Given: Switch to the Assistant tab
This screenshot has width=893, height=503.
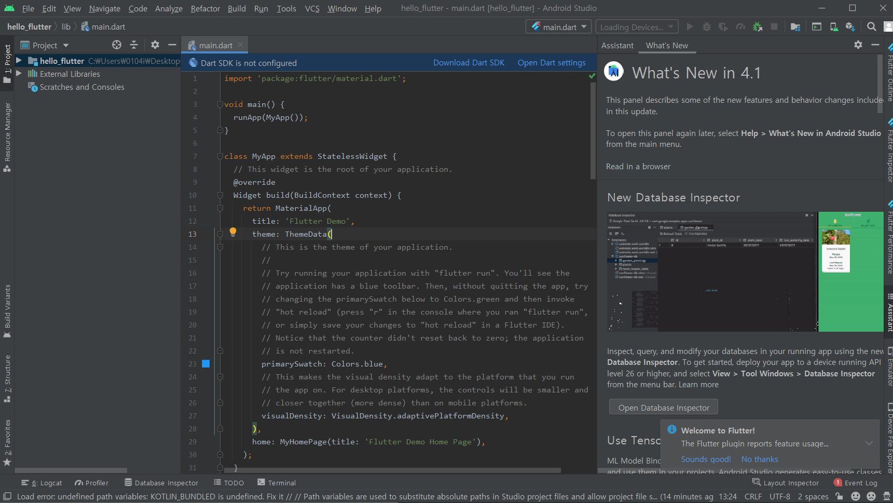Looking at the screenshot, I should click(x=617, y=45).
